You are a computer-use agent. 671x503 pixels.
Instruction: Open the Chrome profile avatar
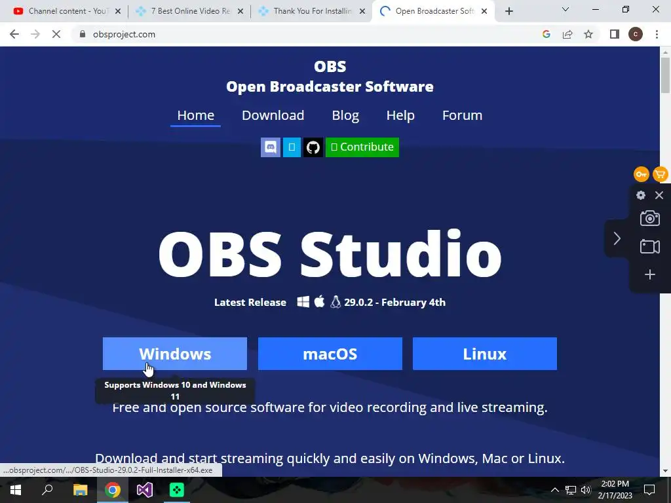636,34
